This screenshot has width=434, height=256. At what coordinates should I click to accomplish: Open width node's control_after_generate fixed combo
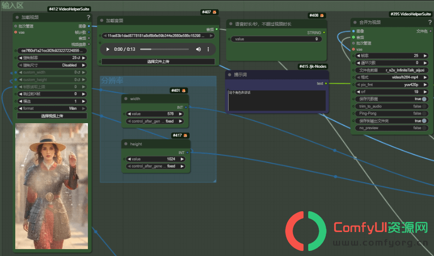(x=155, y=121)
